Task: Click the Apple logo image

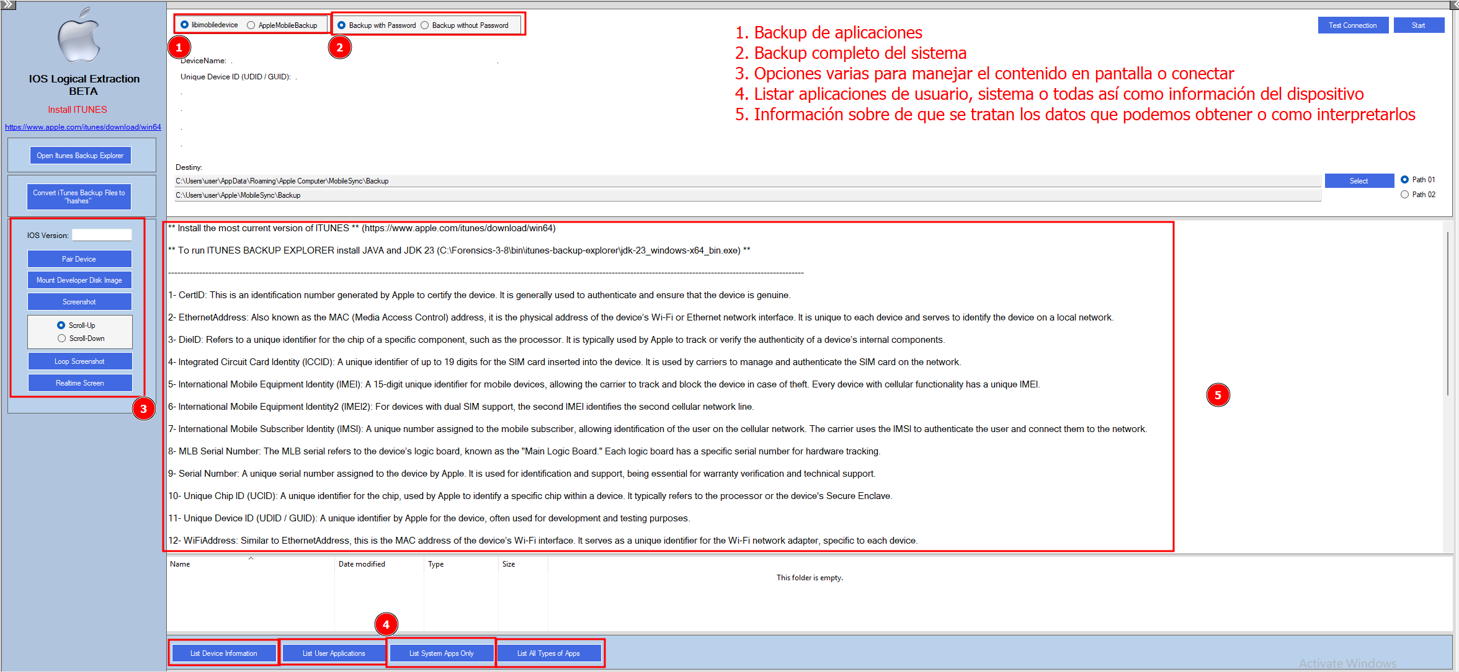Action: [x=79, y=35]
